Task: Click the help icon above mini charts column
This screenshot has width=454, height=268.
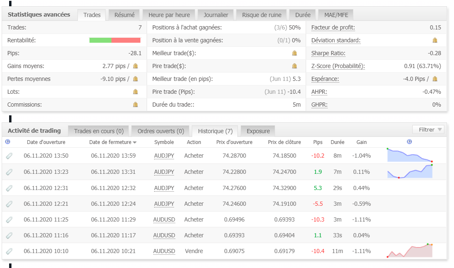Action: point(409,142)
